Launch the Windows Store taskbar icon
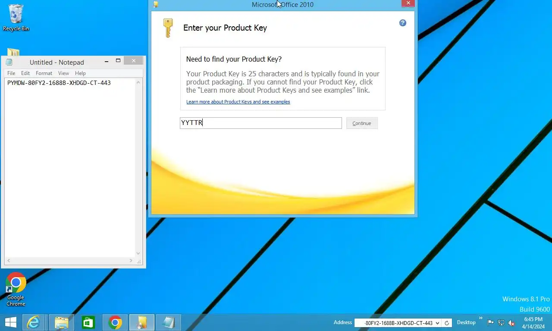 pyautogui.click(x=88, y=322)
